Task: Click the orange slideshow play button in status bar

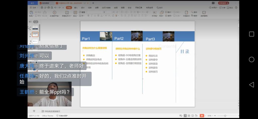Action: 202,115
